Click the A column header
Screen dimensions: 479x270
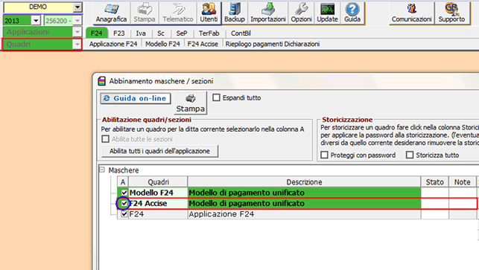(123, 182)
